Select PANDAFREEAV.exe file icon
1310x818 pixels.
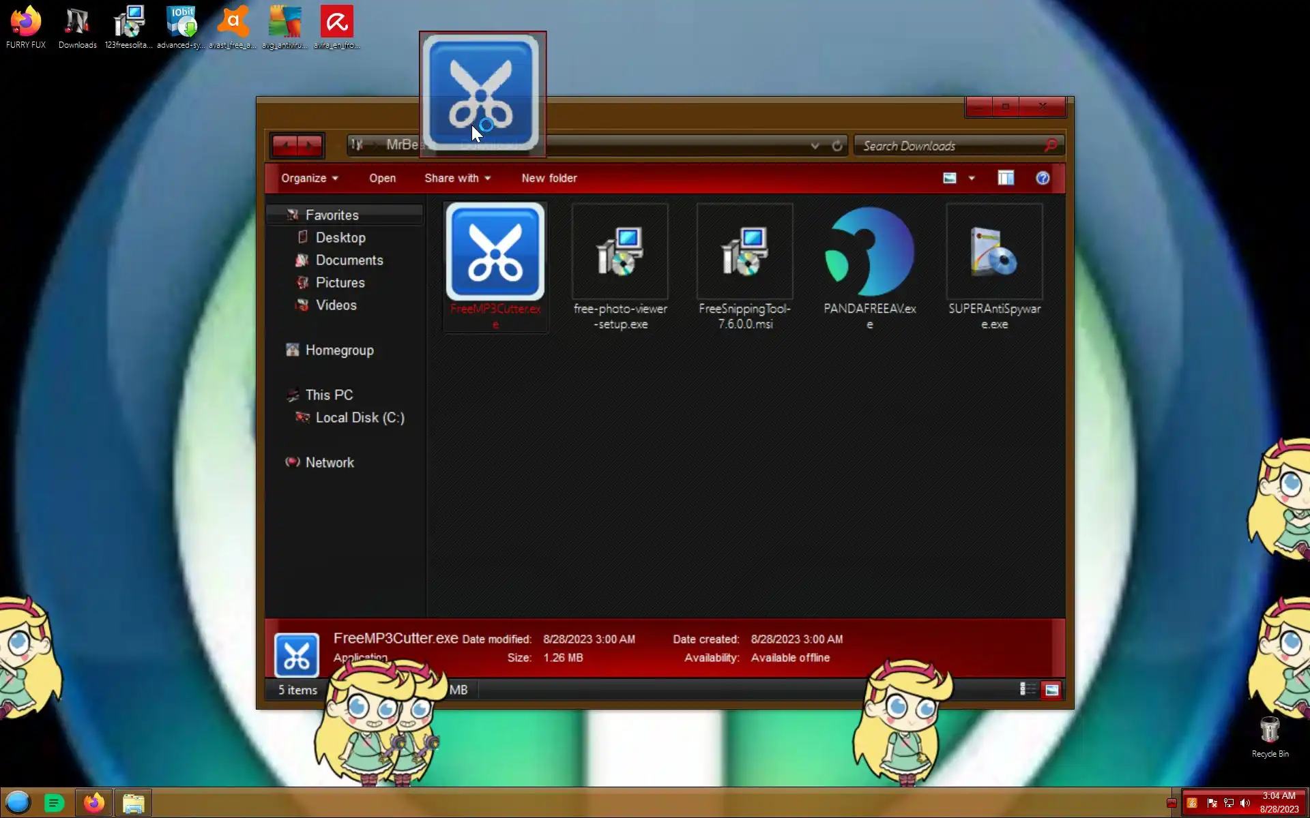pos(869,254)
